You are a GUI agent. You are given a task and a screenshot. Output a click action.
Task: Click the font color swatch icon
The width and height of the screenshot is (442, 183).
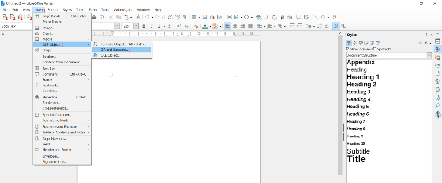205,26
